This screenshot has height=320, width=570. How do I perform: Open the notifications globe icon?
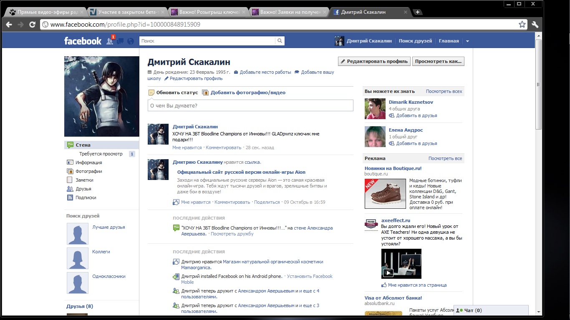point(131,41)
